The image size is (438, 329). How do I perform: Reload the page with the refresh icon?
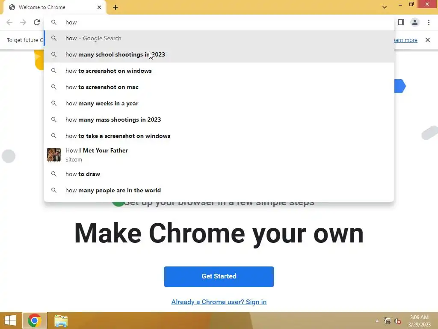pyautogui.click(x=37, y=22)
